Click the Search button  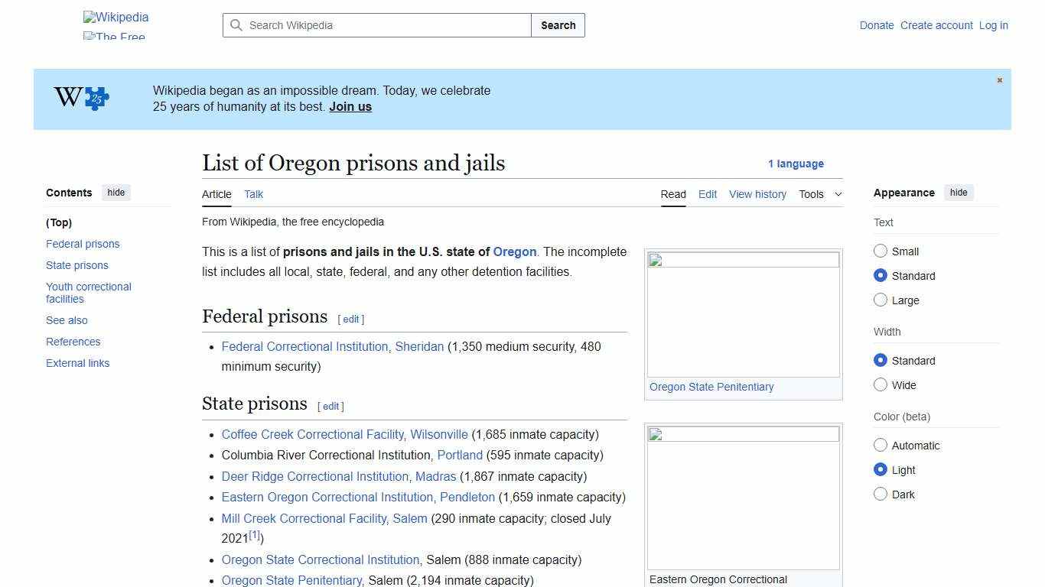click(558, 25)
